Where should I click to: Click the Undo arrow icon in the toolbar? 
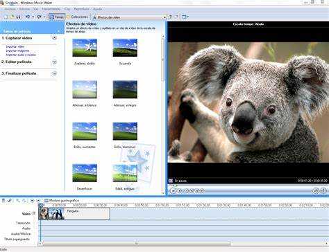tap(28, 17)
